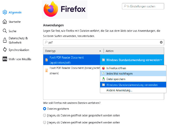Select first Fragen, ob Dateien geöffnet radio
The image size is (169, 129).
click(45, 115)
